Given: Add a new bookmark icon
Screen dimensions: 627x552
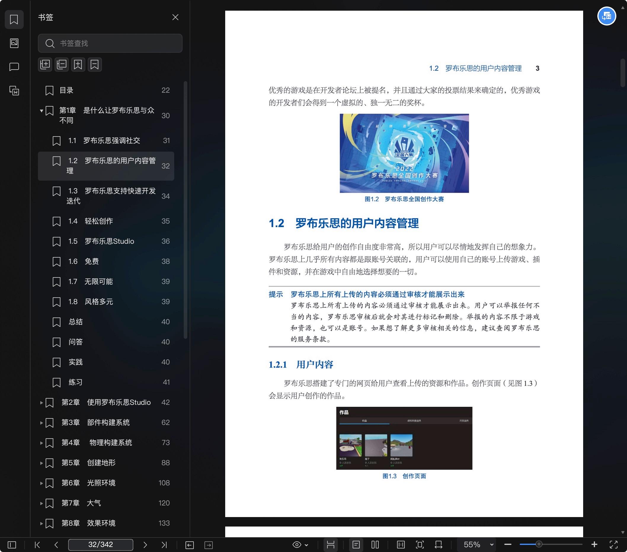Looking at the screenshot, I should click(x=78, y=64).
